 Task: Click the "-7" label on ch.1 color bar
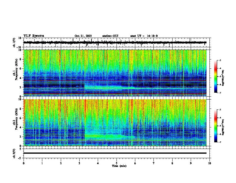(220, 93)
